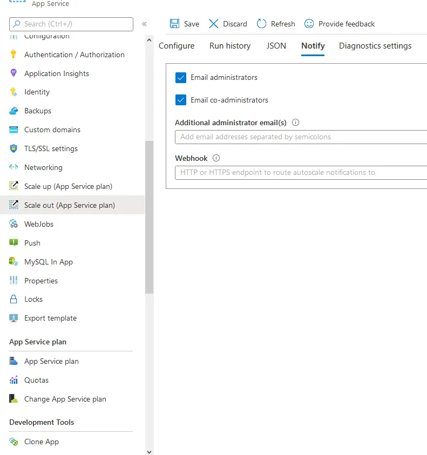Click info icon beside Additional administrator email(s)
This screenshot has width=427, height=455.
[295, 123]
